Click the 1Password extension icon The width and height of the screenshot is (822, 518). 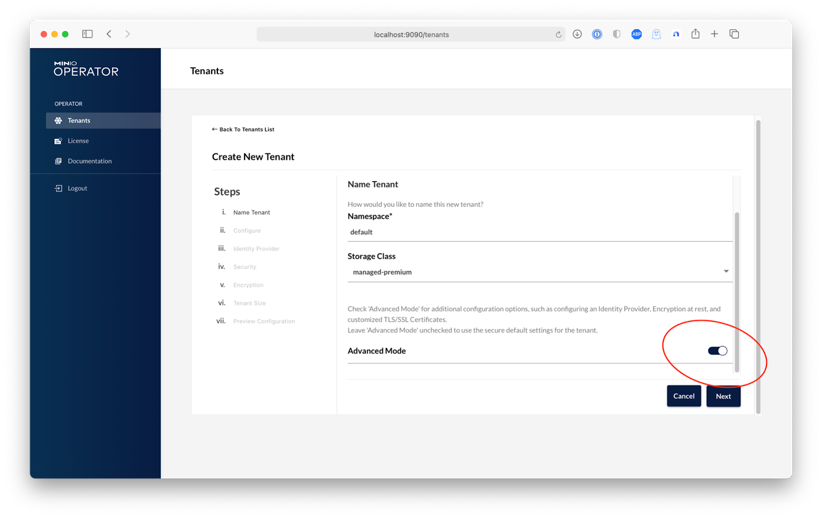[596, 34]
